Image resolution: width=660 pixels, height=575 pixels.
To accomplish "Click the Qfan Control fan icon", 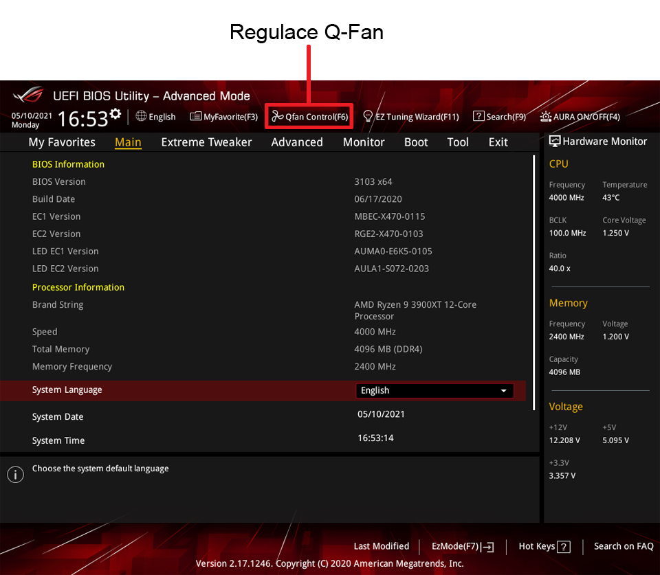I will click(x=278, y=117).
